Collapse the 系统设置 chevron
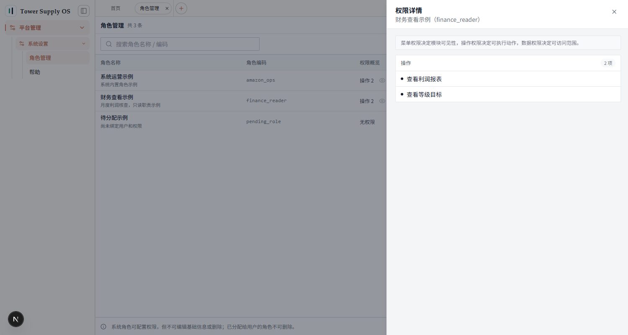 (x=84, y=44)
